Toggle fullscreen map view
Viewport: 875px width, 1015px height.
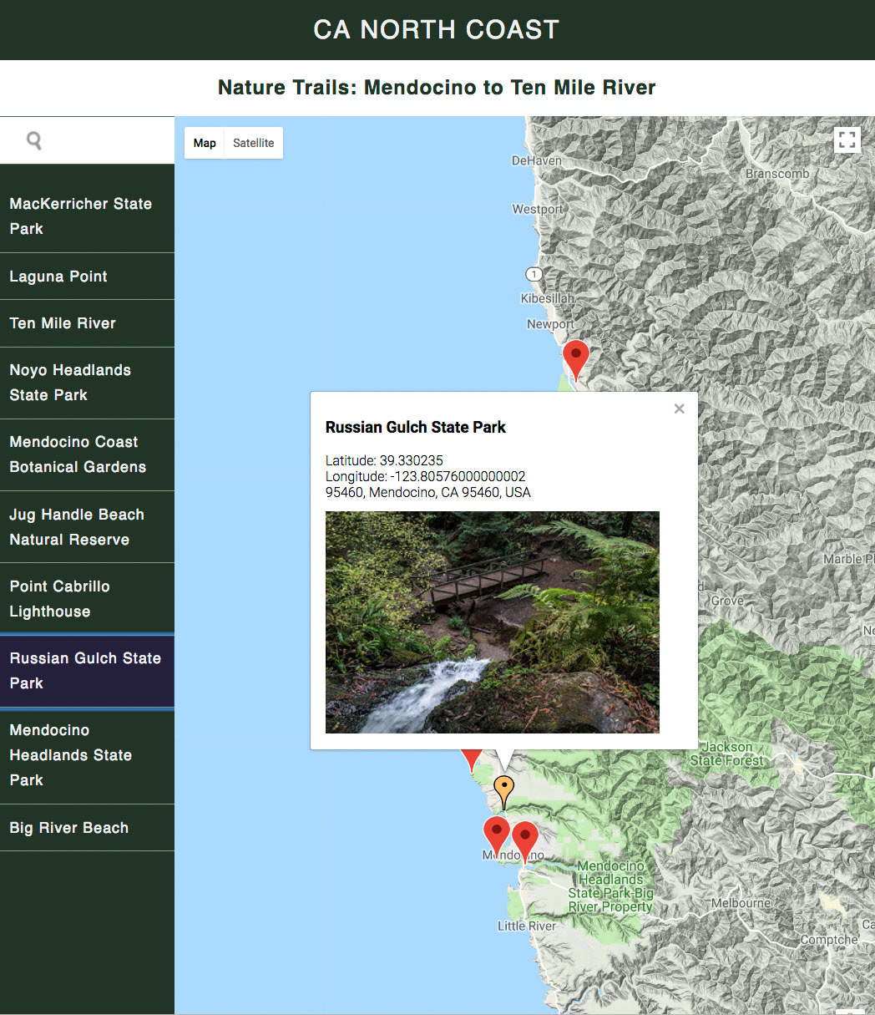(x=847, y=140)
